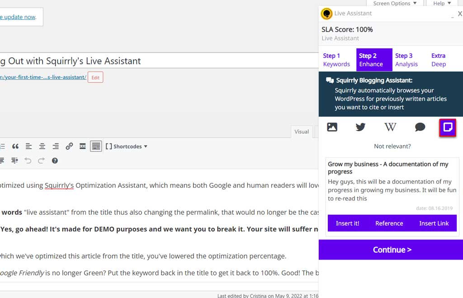The image size is (463, 298).
Task: Open the keyboard shortcuts help icon
Action: pyautogui.click(x=55, y=161)
